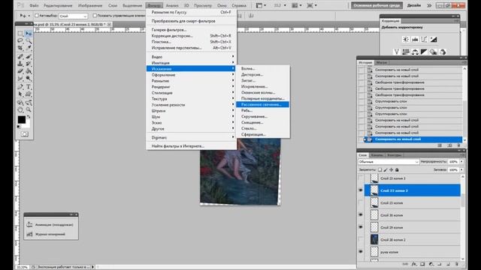Enable the Автовыбор checkbox

coord(37,16)
